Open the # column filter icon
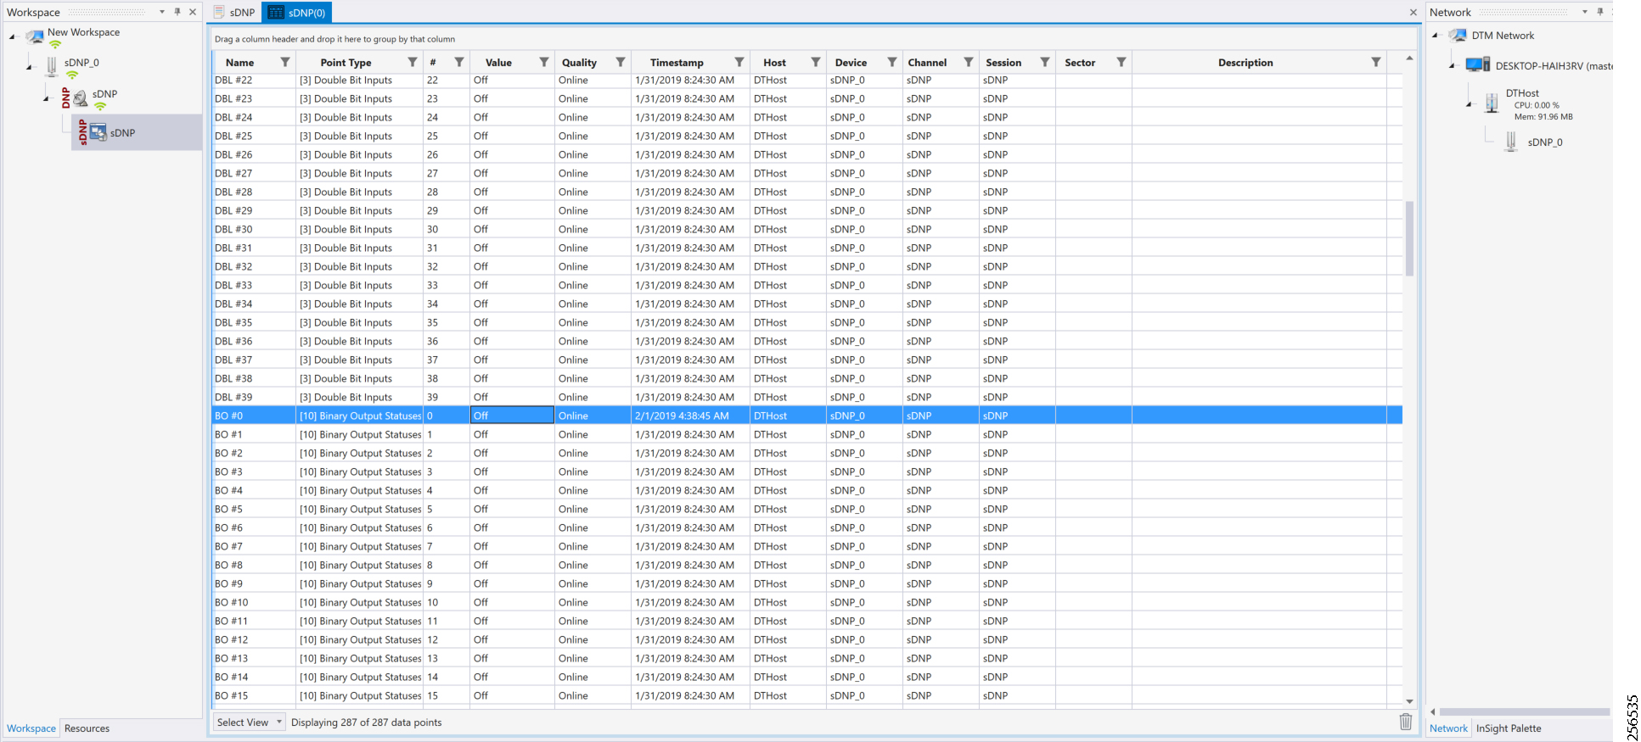This screenshot has height=742, width=1641. [x=459, y=62]
